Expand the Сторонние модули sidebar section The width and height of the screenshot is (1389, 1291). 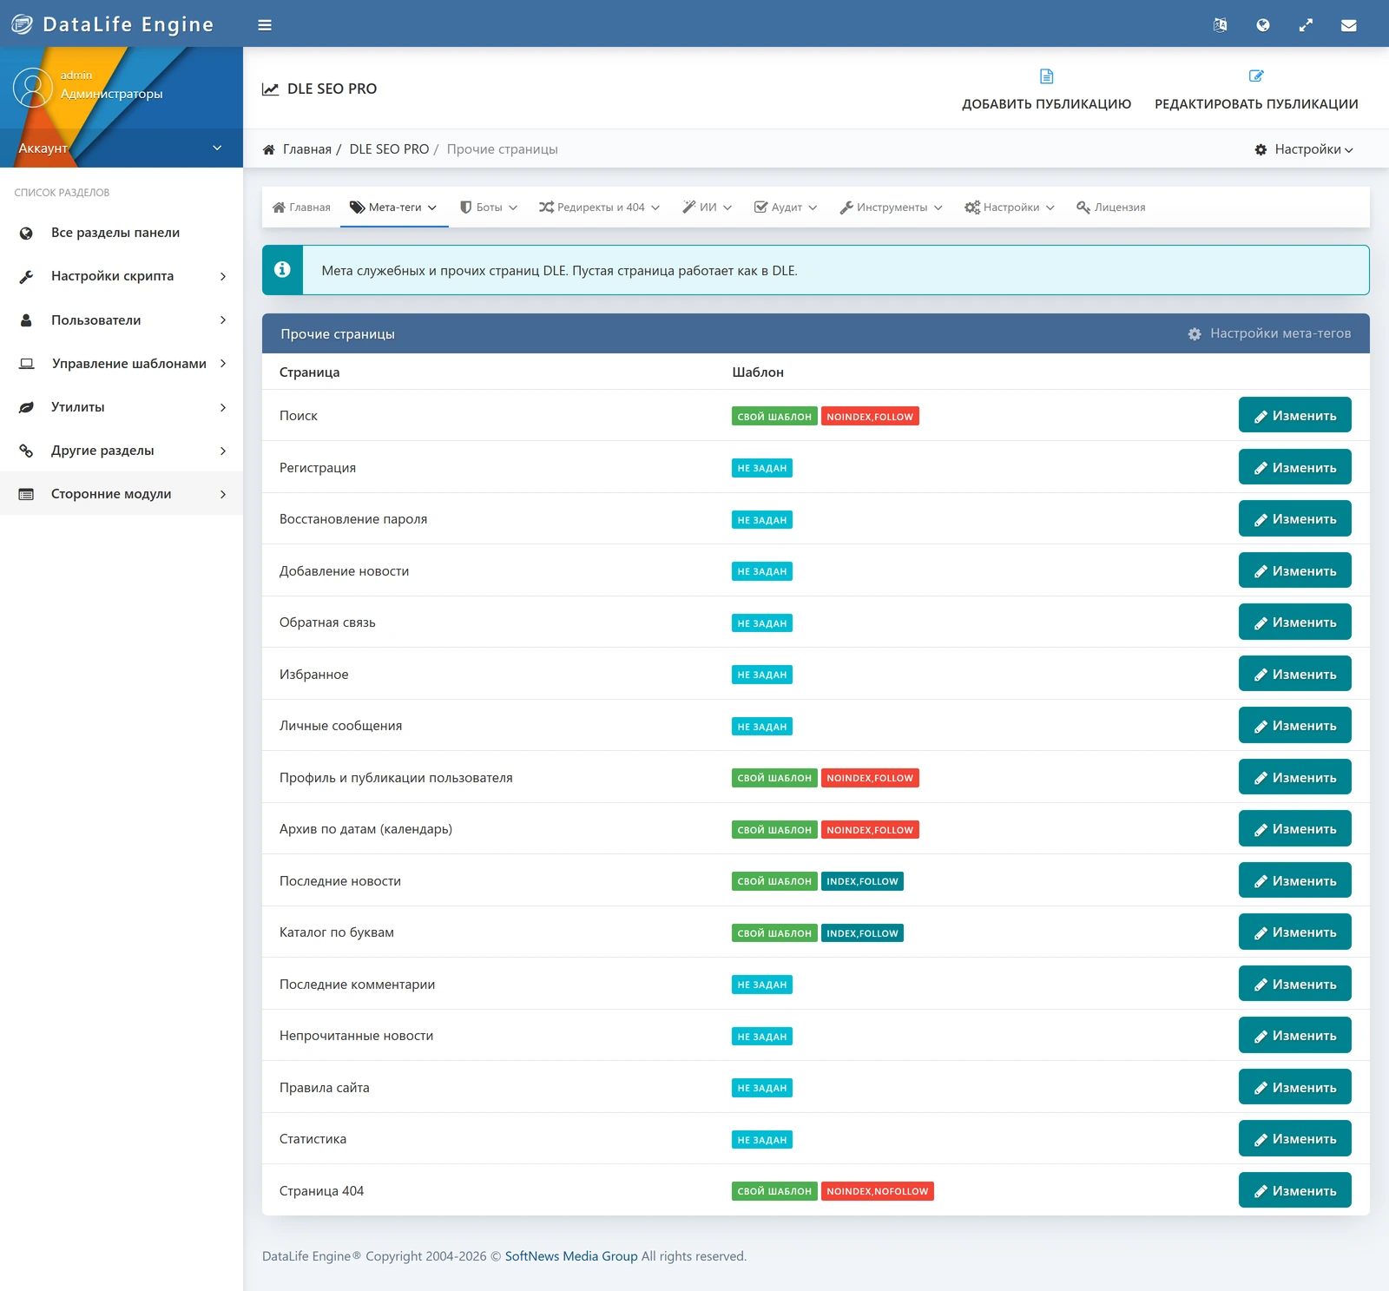click(x=122, y=494)
